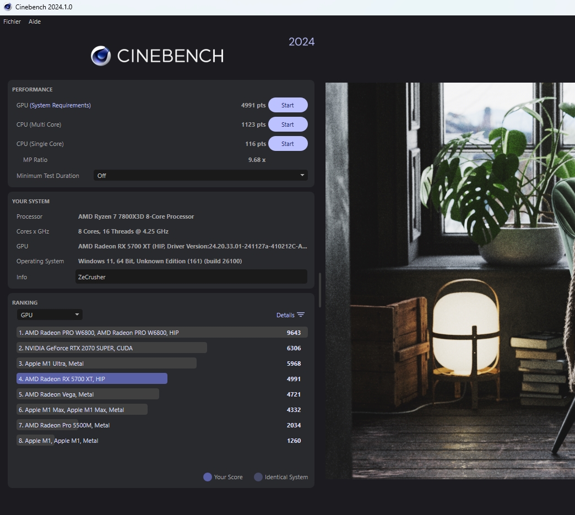Click the Single Core score 116 pts
Image resolution: width=575 pixels, height=515 pixels.
[x=255, y=144]
